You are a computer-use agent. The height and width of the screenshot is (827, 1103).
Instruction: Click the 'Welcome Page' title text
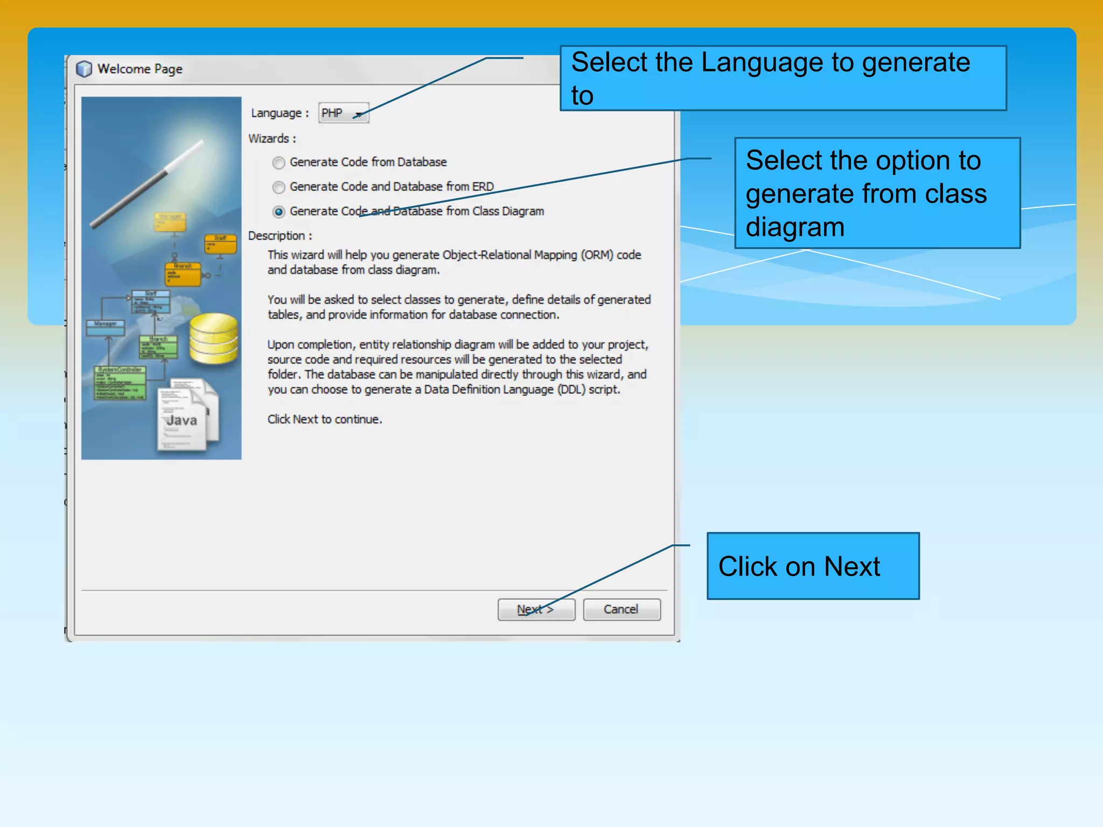pyautogui.click(x=140, y=69)
